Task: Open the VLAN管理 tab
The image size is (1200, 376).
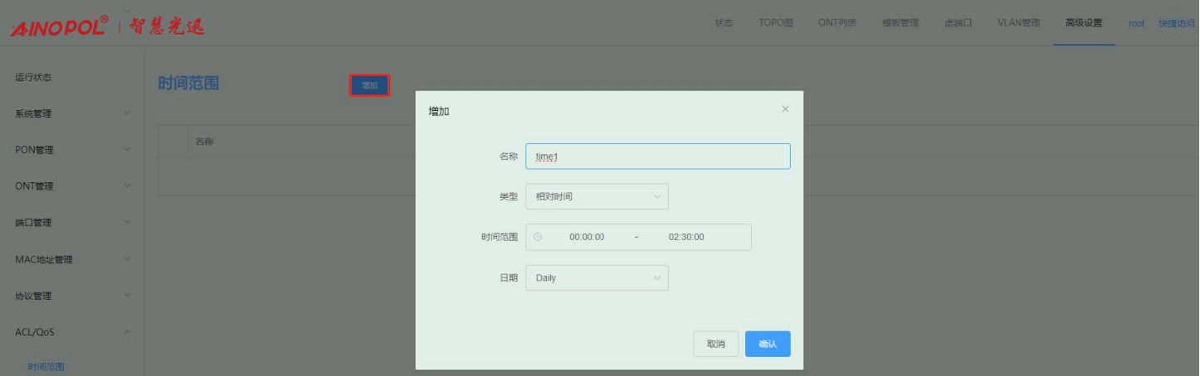Action: coord(1018,23)
